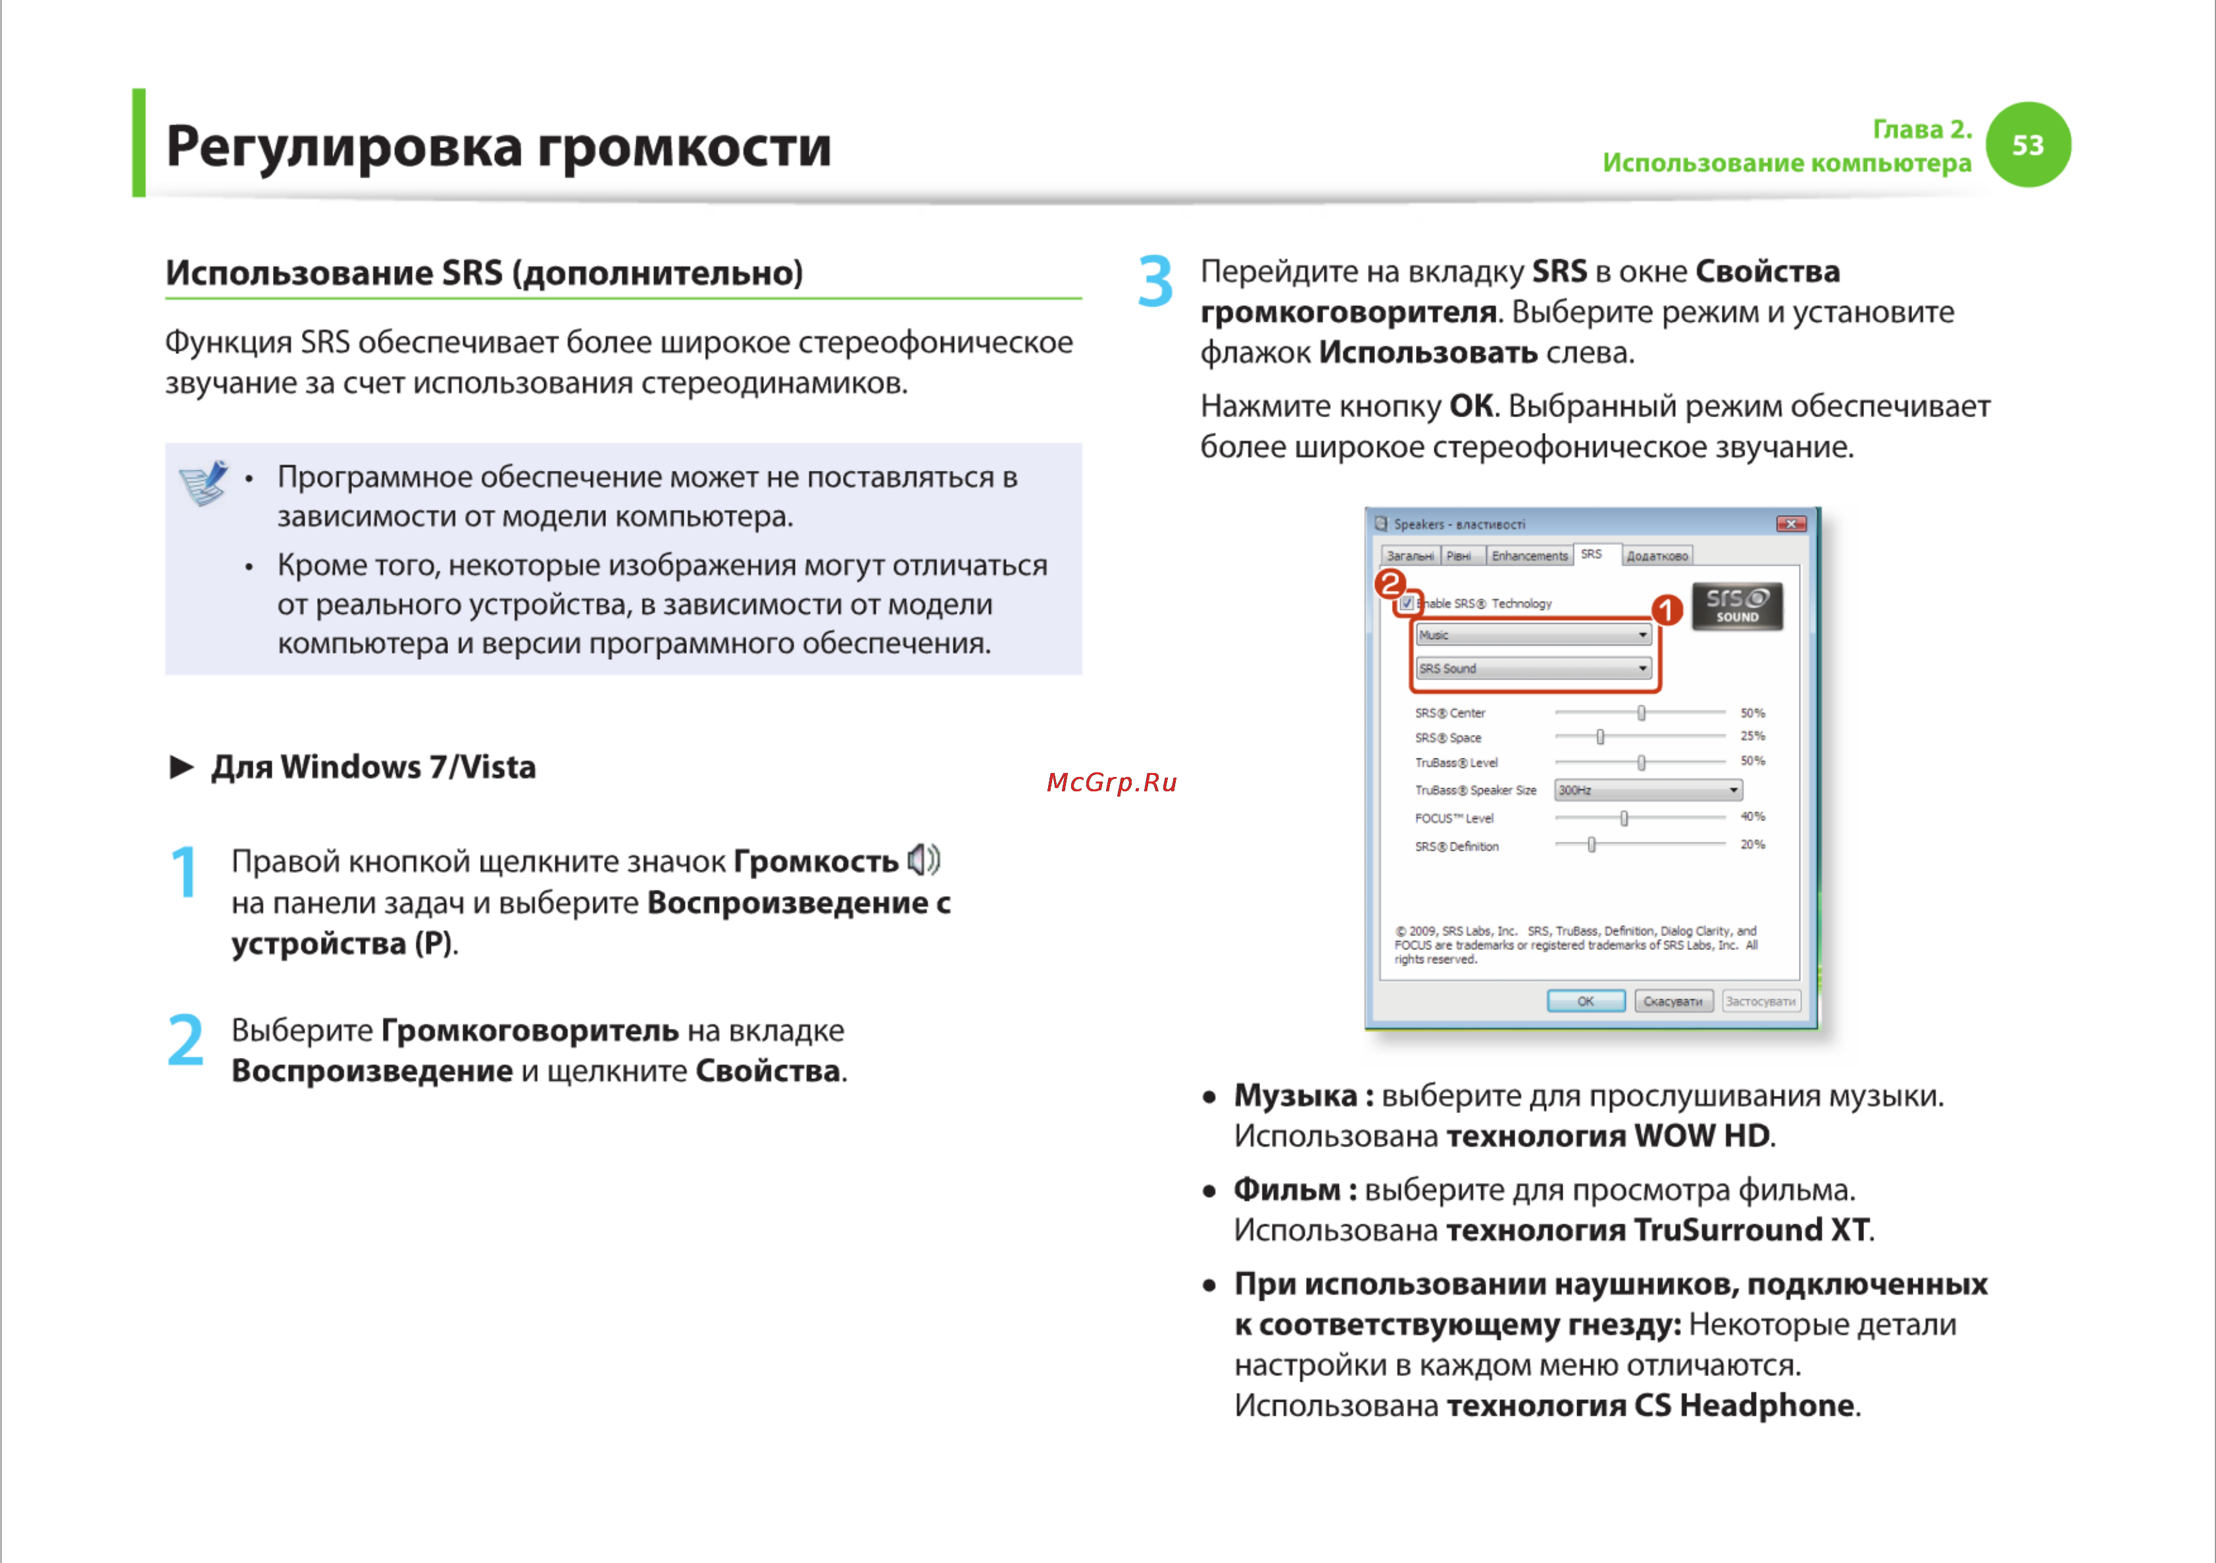Toggle the Enable SRS Technology checkbox
2216x1563 pixels.
pyautogui.click(x=1407, y=603)
